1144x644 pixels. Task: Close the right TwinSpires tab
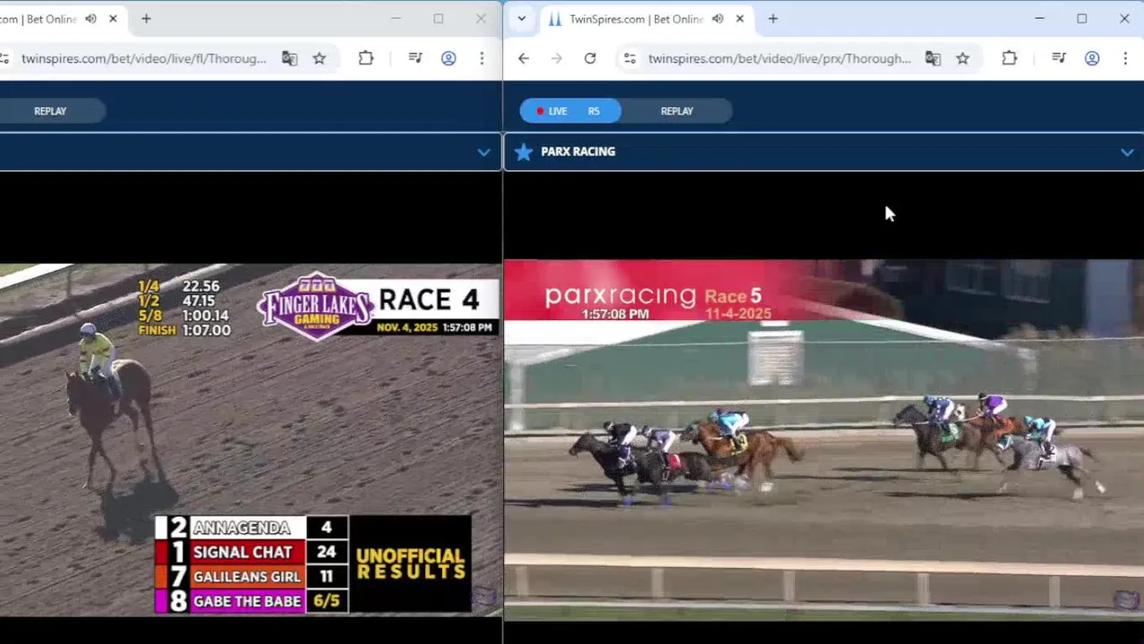(x=739, y=19)
